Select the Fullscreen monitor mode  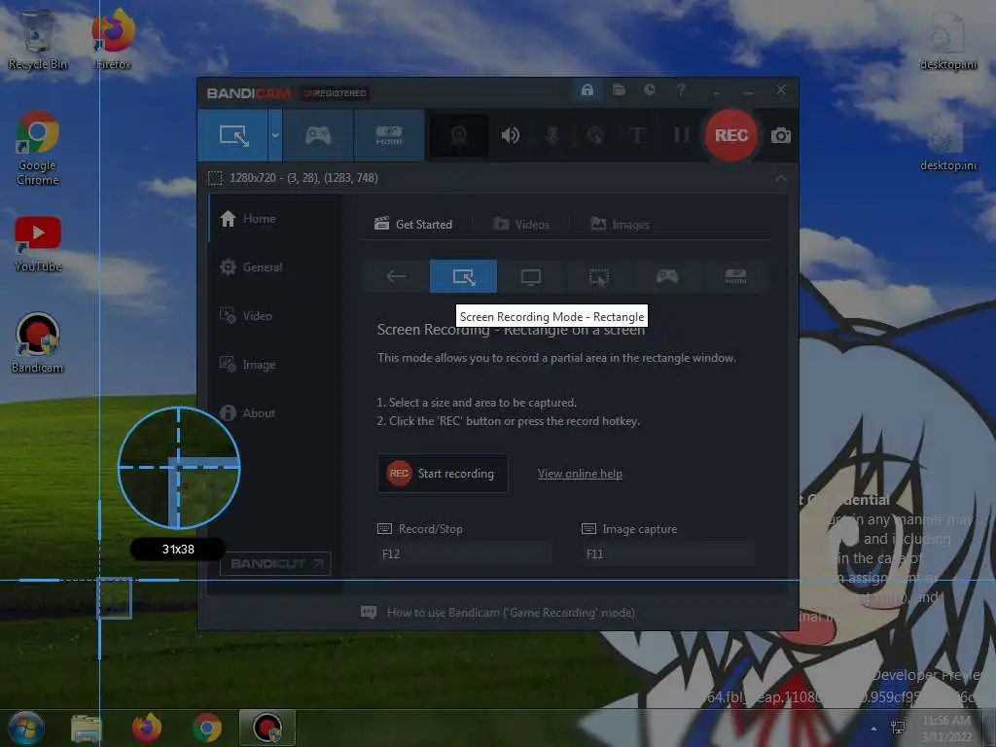[x=531, y=276]
